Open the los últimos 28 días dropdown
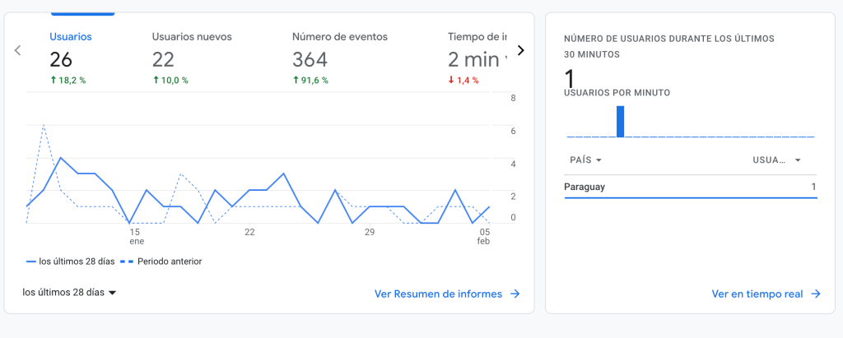The width and height of the screenshot is (843, 338). tap(69, 292)
